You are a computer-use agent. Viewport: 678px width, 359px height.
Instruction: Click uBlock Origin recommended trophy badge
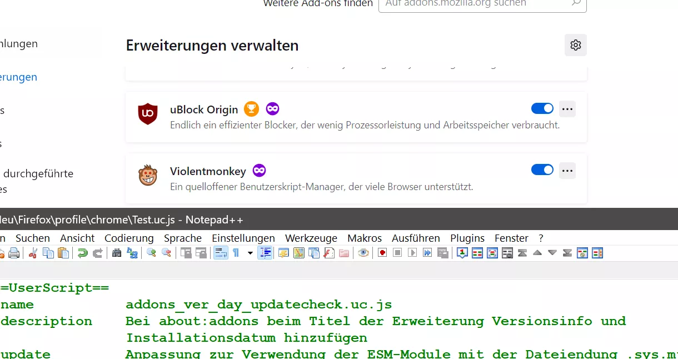(252, 109)
